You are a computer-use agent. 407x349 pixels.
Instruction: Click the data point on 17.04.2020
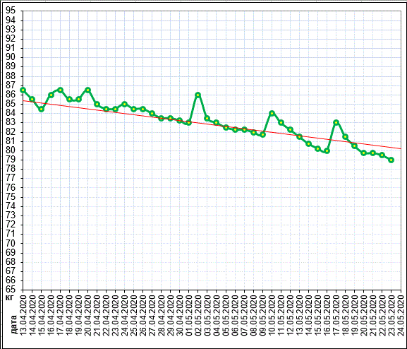pos(60,90)
